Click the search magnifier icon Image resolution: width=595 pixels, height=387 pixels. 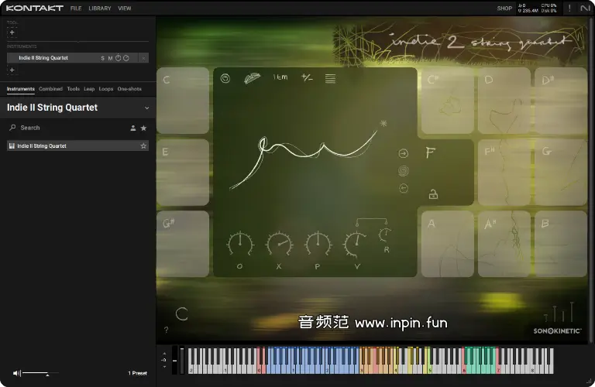[x=12, y=128]
